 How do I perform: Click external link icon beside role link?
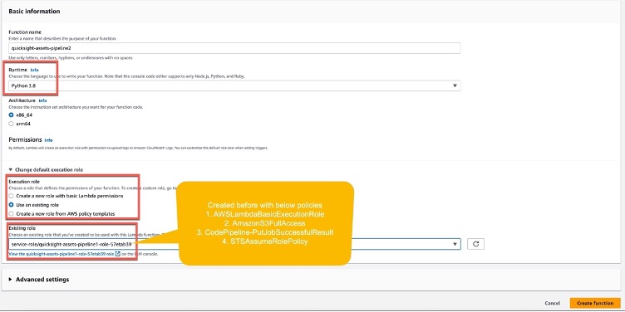117,254
